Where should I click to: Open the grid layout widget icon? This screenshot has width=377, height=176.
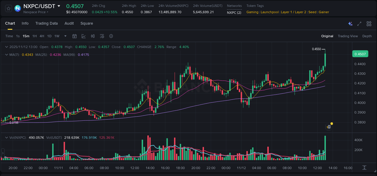369,23
